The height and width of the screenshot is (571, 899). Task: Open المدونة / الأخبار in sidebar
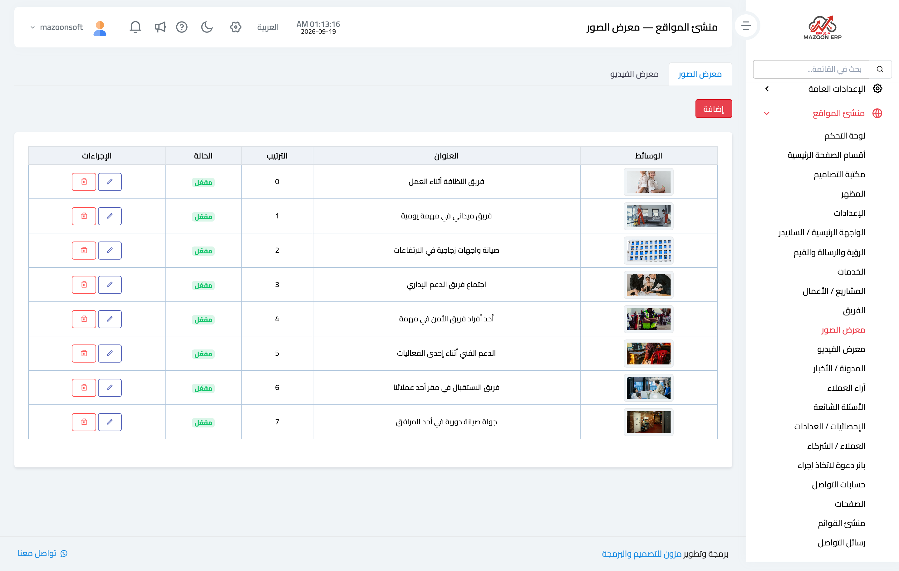[839, 369]
